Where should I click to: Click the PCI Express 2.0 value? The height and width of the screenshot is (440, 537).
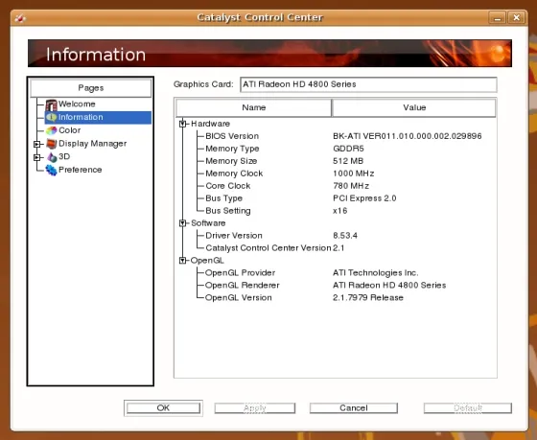(364, 198)
